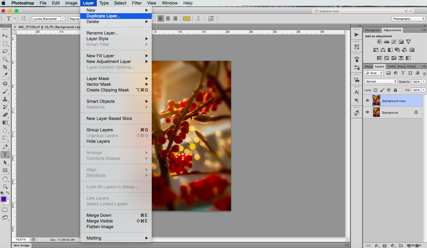
Task: Pick the Lasso tool
Action: point(5,52)
